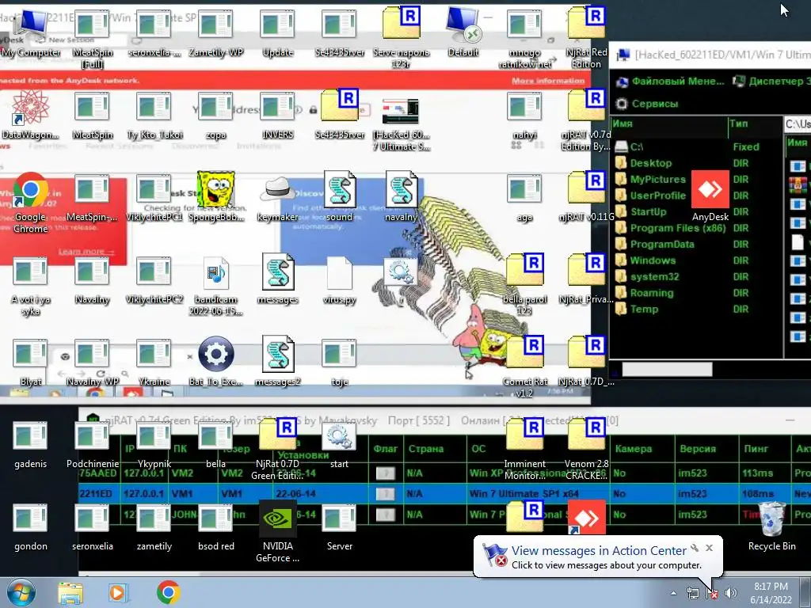This screenshot has width=811, height=608.
Task: Open Windows Explorer from taskbar
Action: coord(70,594)
